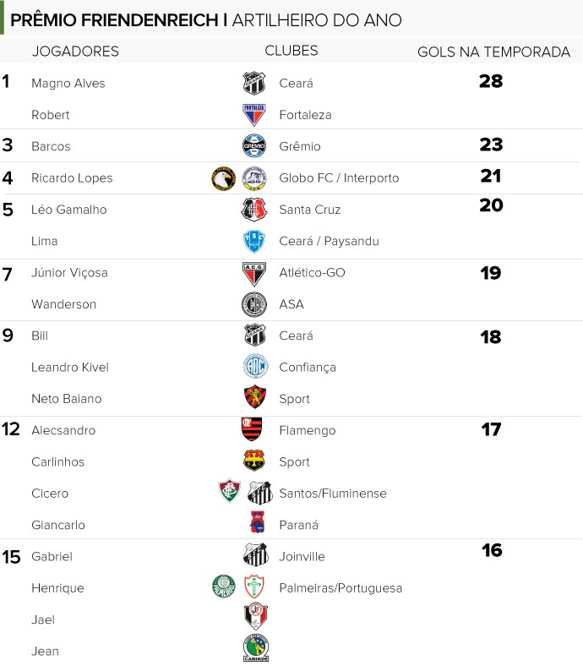
Task: Click the CLUBES column header
Action: (x=291, y=51)
